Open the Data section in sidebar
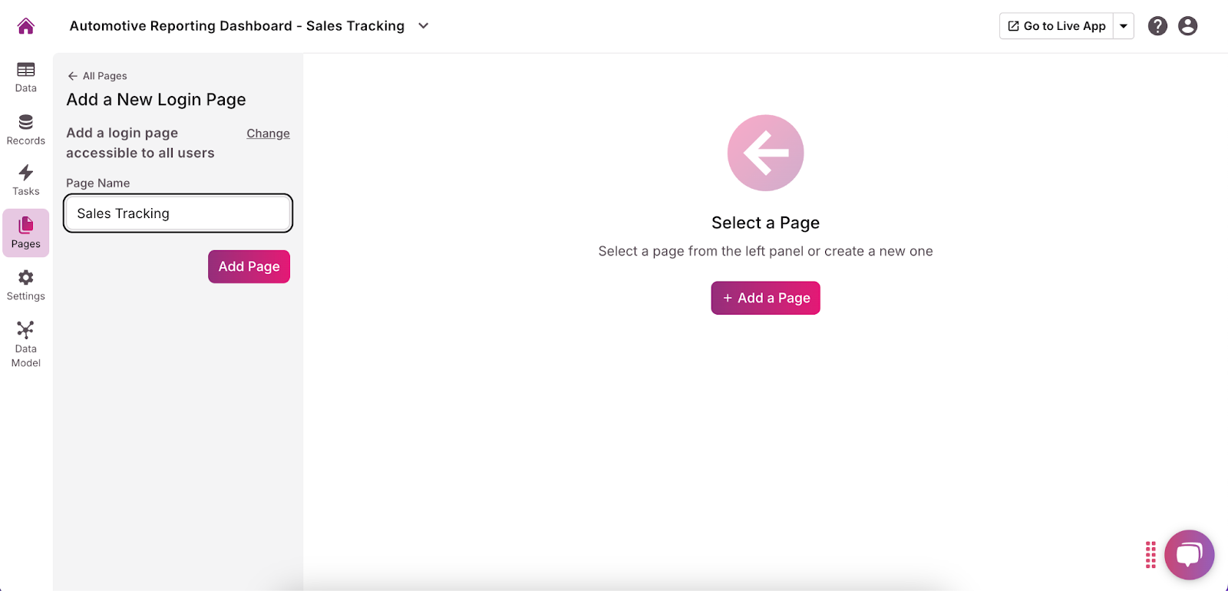This screenshot has height=591, width=1228. pyautogui.click(x=25, y=77)
